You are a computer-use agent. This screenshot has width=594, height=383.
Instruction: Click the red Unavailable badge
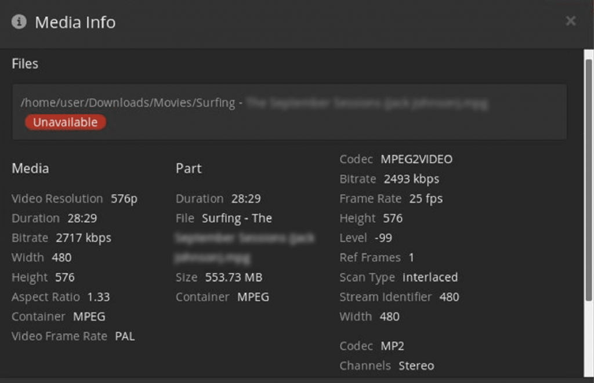coord(65,122)
